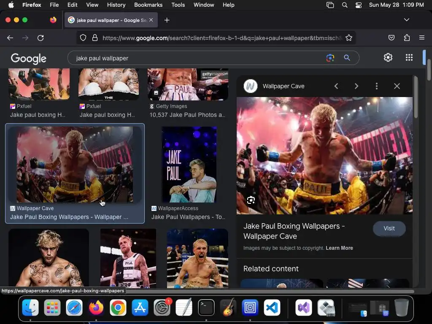Open the Bookmarks menu
Viewport: 432px width, 324px height.
pos(148,5)
